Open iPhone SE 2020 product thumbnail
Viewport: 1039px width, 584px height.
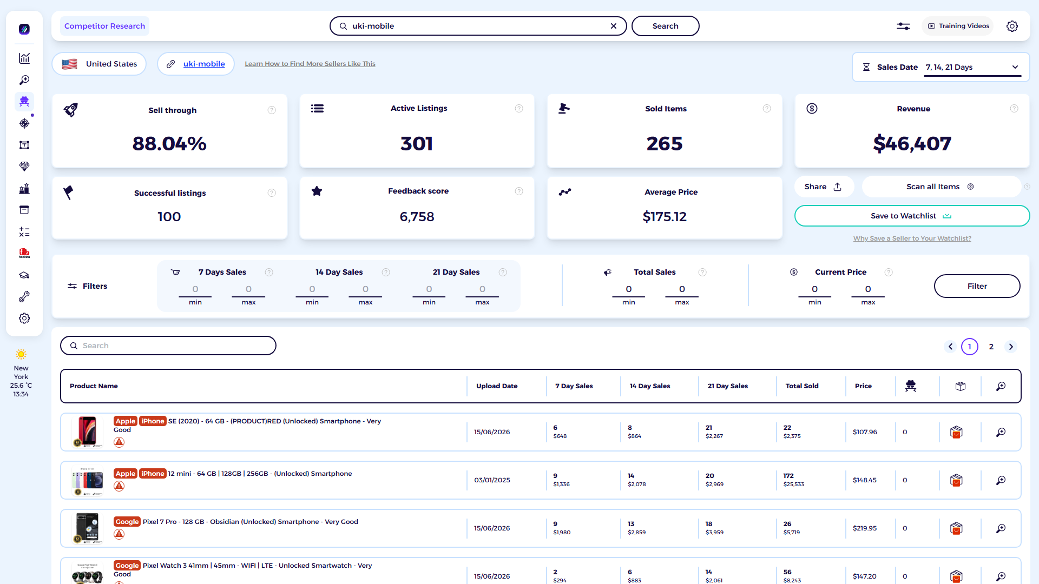click(87, 432)
